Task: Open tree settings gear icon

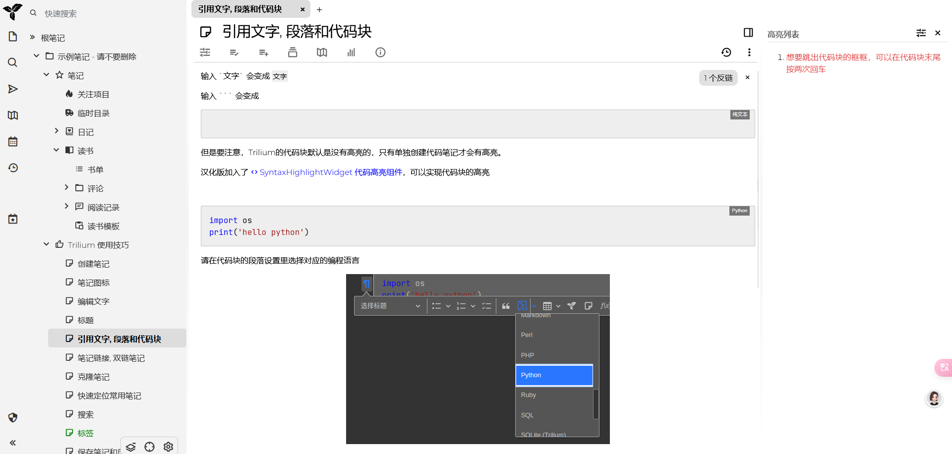Action: coord(168,447)
